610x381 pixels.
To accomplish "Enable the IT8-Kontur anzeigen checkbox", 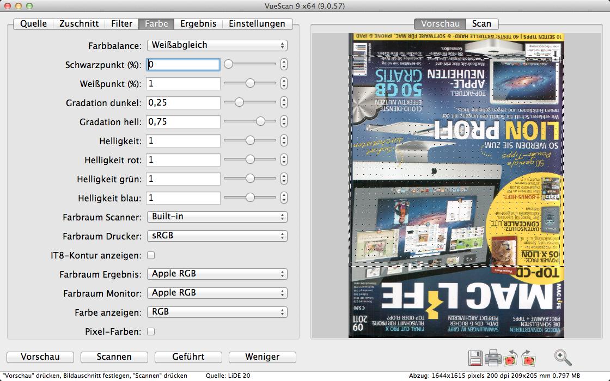I will [x=151, y=255].
